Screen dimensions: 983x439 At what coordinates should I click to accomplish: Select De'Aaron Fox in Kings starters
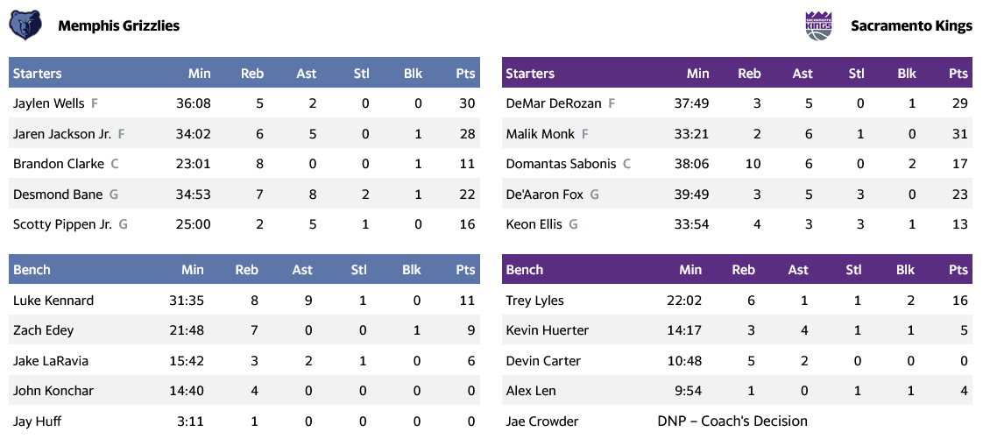pos(545,195)
